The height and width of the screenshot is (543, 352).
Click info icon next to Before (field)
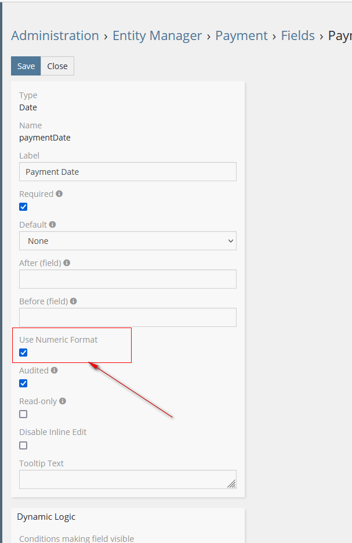(74, 301)
